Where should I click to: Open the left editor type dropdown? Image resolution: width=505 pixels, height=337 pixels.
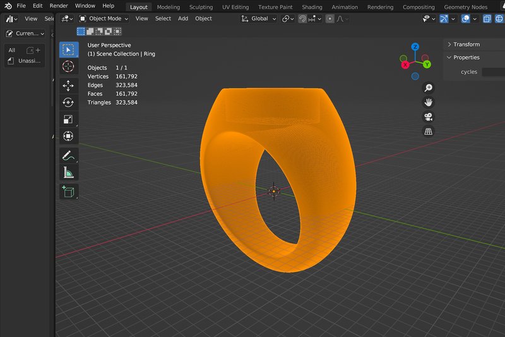pos(11,19)
